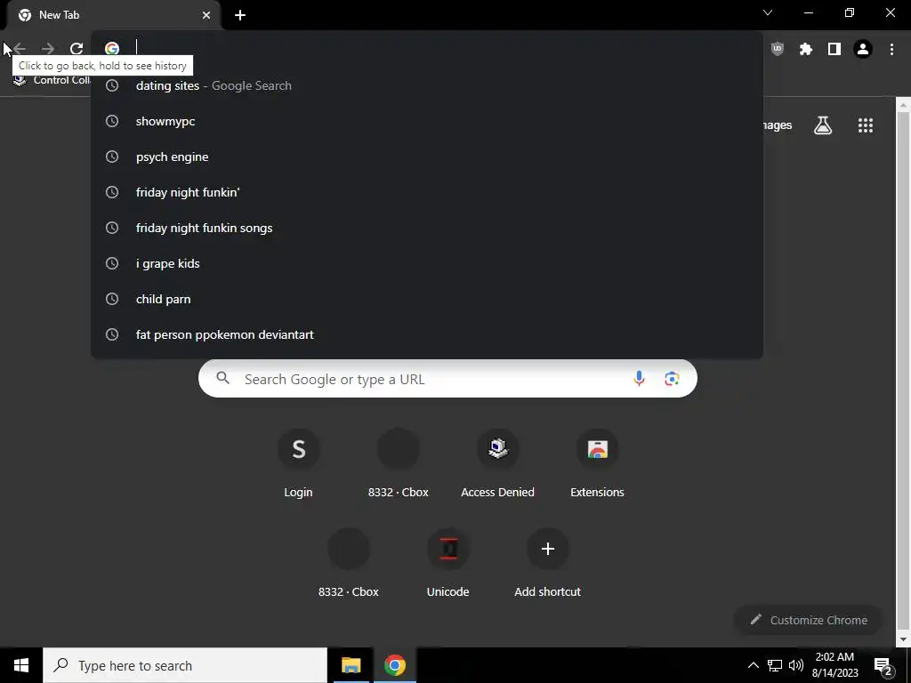Start voice search with the microphone
This screenshot has width=911, height=683.
(x=639, y=379)
